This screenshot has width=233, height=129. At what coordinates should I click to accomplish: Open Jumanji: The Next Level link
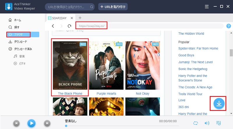pyautogui.click(x=195, y=62)
